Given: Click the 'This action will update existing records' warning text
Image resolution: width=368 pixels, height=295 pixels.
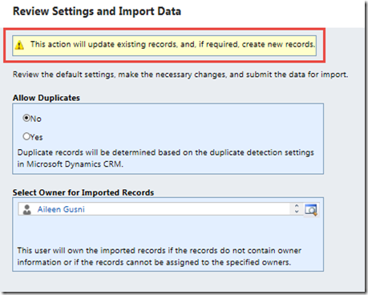Looking at the screenshot, I should (x=172, y=44).
